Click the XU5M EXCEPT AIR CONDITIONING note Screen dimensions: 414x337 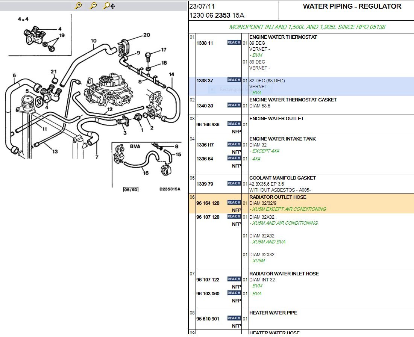coord(288,209)
